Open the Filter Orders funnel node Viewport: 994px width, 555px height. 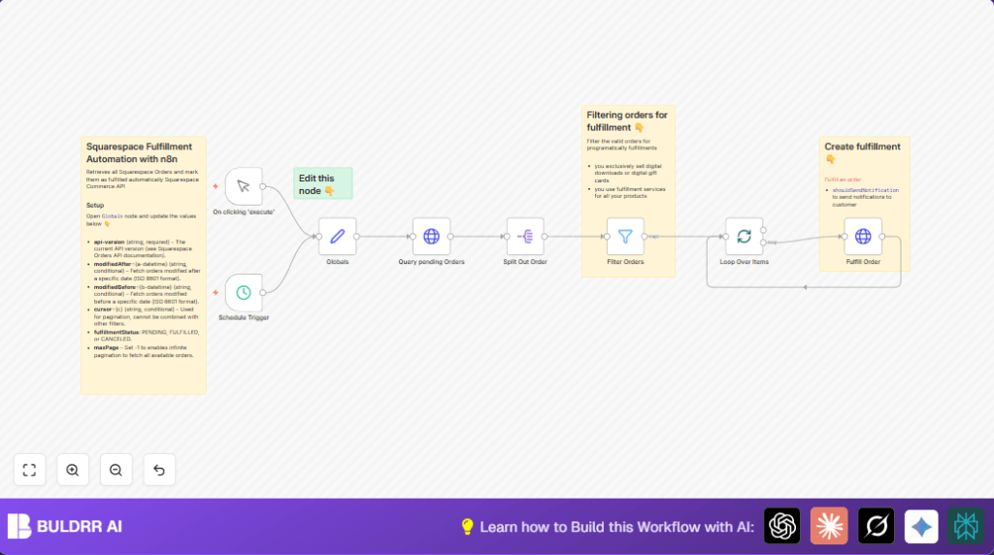click(625, 237)
